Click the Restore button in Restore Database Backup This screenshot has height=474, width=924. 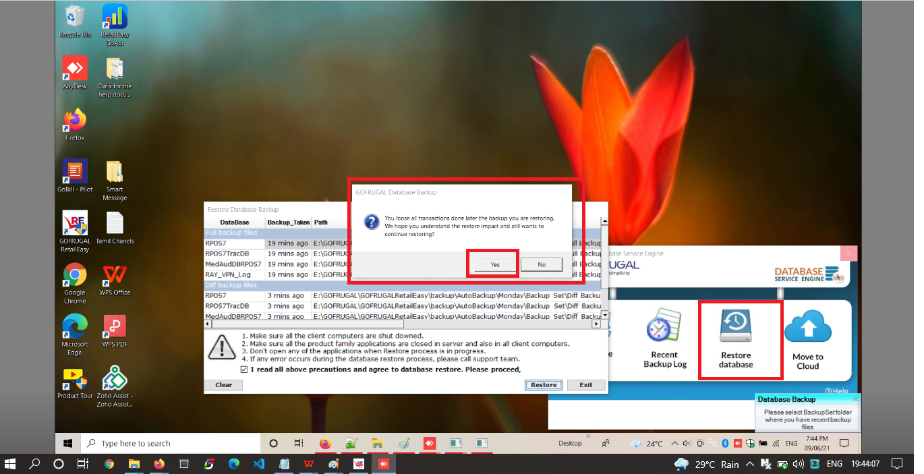pyautogui.click(x=544, y=385)
